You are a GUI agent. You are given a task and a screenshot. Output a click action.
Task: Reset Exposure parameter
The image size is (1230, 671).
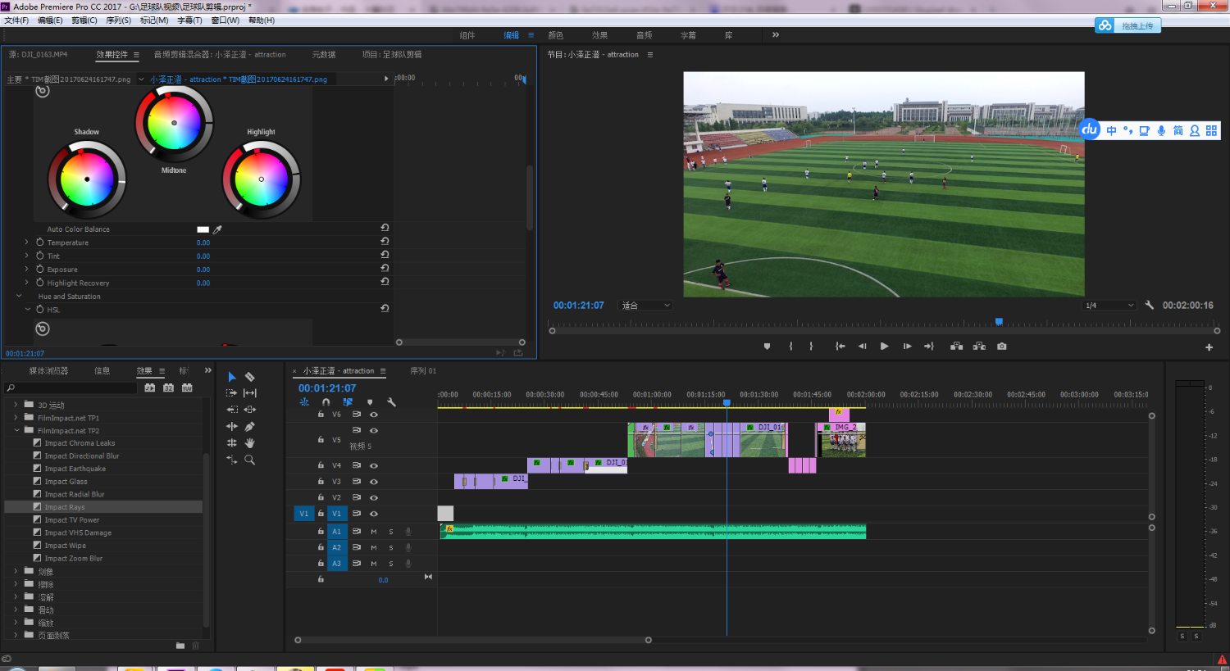[385, 269]
